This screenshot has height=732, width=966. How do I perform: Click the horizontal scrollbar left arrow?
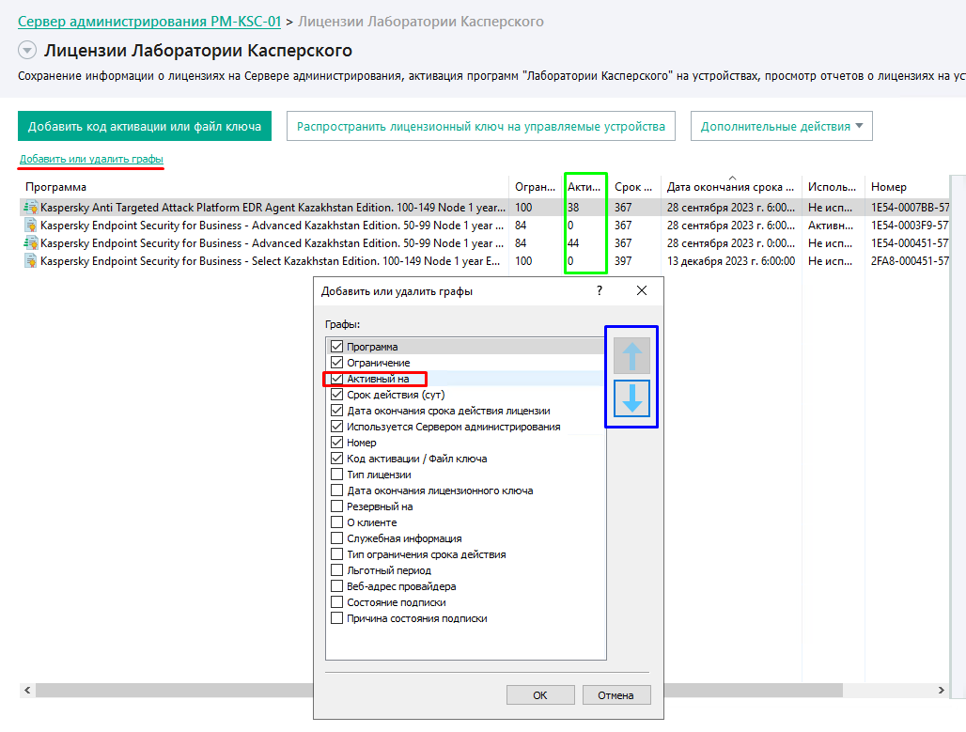(27, 690)
